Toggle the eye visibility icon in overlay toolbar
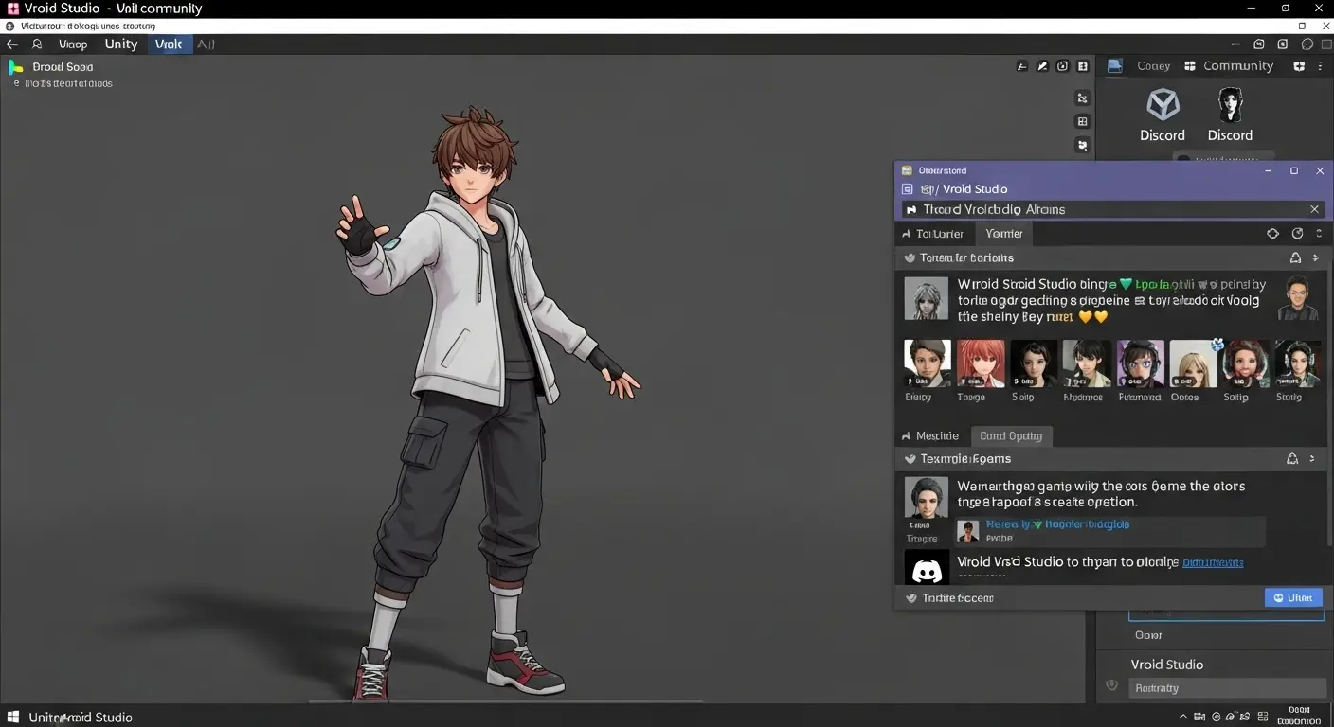Image resolution: width=1334 pixels, height=727 pixels. click(x=1272, y=233)
